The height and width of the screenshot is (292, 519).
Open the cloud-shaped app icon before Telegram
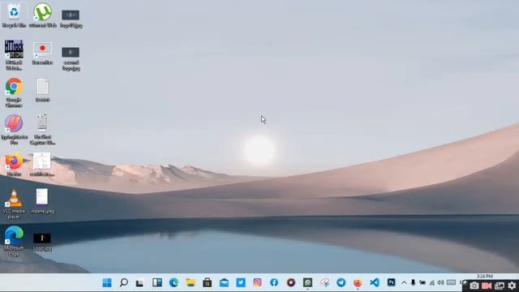coord(324,283)
